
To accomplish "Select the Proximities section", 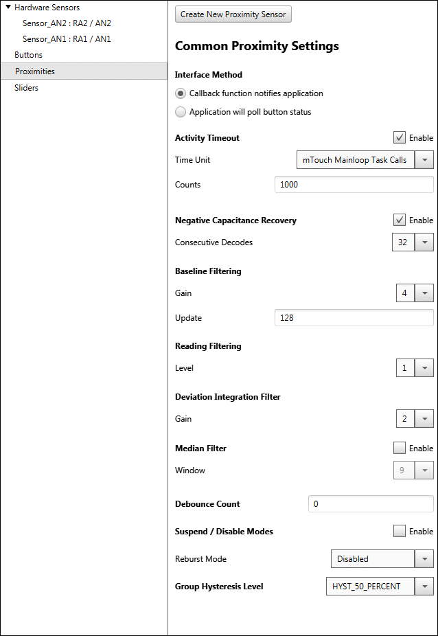I will [35, 71].
